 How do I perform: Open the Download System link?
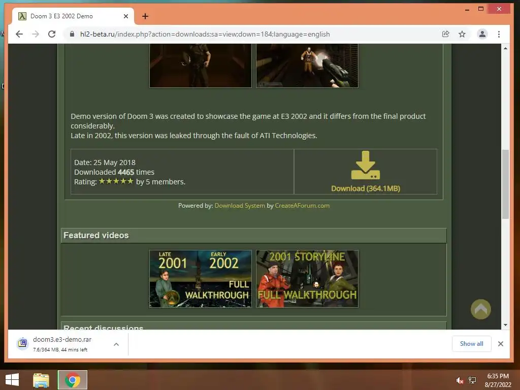click(x=240, y=206)
